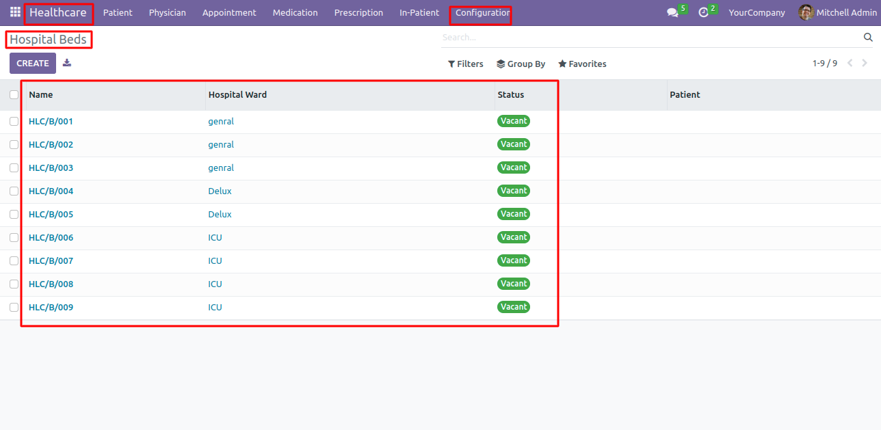Open the Appointment menu
Screen dimensions: 881x430
(x=229, y=12)
